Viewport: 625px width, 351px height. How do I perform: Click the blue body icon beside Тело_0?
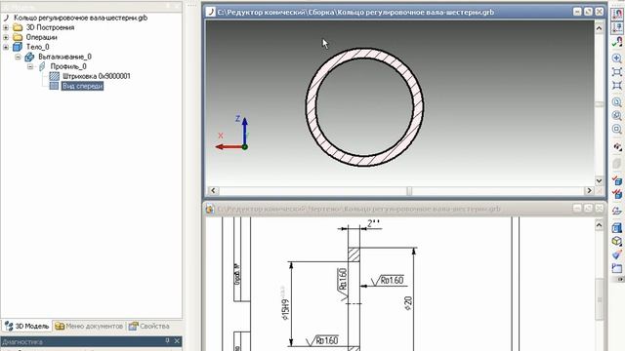coord(18,47)
